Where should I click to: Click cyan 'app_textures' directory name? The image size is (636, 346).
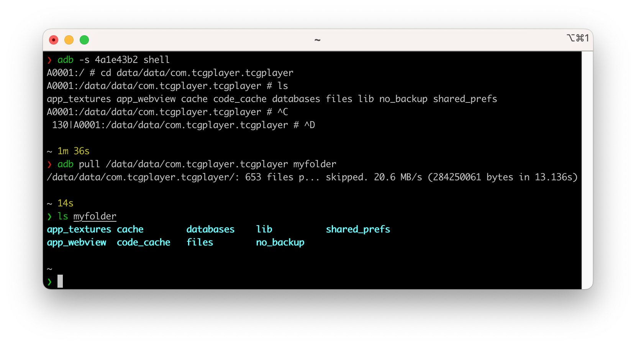(79, 229)
